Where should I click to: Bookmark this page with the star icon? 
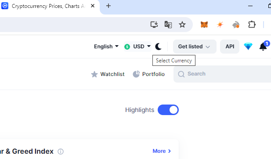click(182, 25)
